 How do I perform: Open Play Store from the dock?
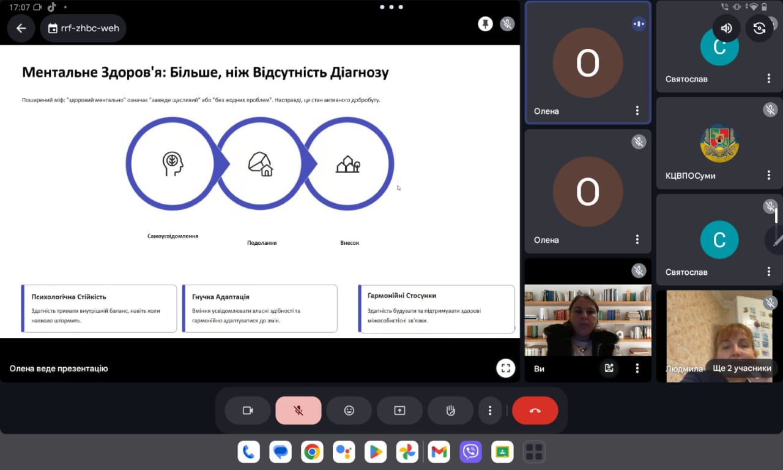376,452
